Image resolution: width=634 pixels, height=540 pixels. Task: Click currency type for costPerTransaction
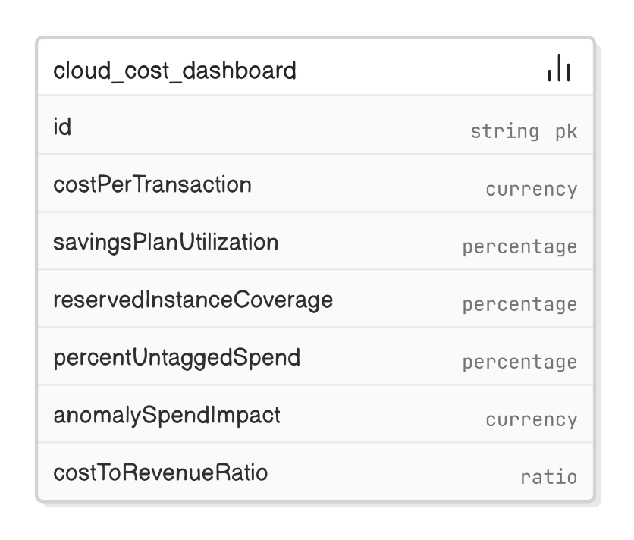click(x=532, y=190)
